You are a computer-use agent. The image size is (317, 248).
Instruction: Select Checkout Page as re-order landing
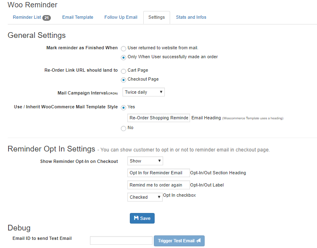(124, 80)
